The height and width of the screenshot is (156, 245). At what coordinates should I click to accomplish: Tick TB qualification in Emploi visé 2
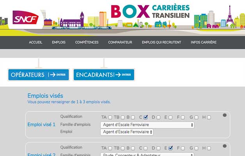pyautogui.click(x=123, y=148)
